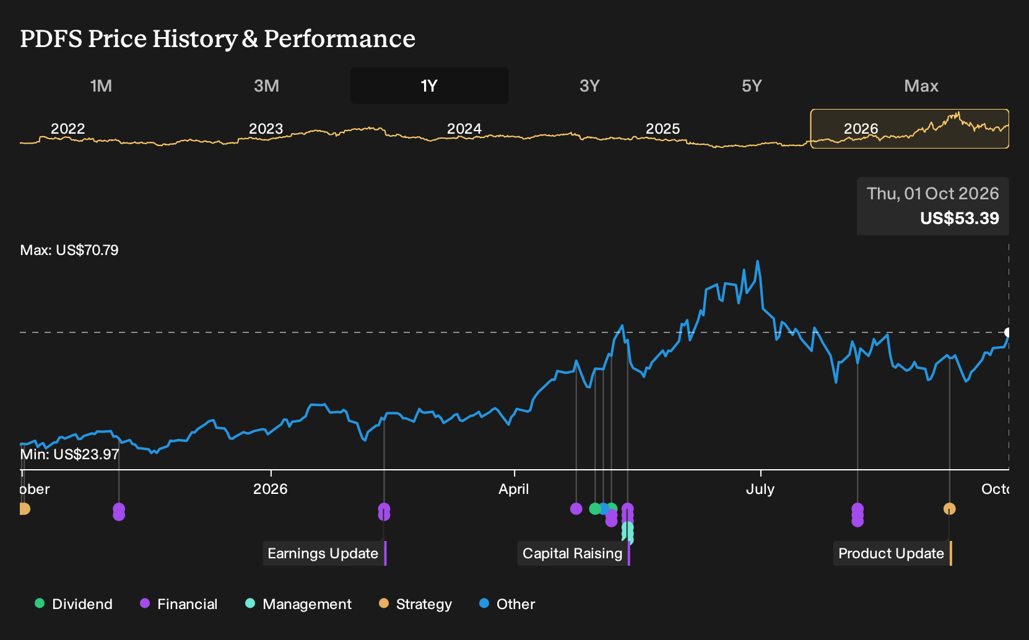
Task: Click the orange Strategy marker above Product Update
Action: tap(949, 509)
